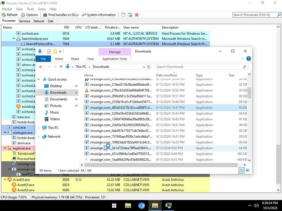The image size is (282, 211).
Task: Switch to the Disk tab
Action: pos(51,21)
